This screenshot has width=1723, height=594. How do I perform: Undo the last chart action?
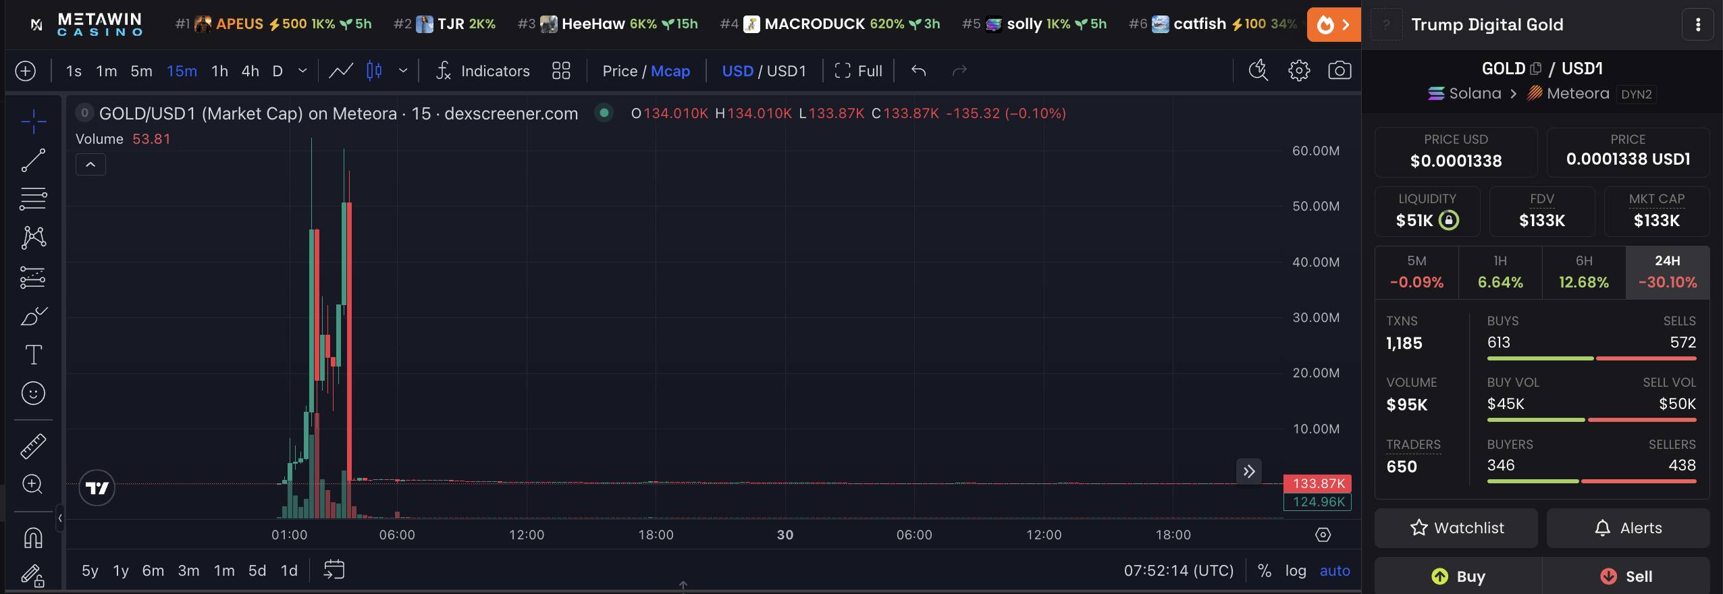918,71
